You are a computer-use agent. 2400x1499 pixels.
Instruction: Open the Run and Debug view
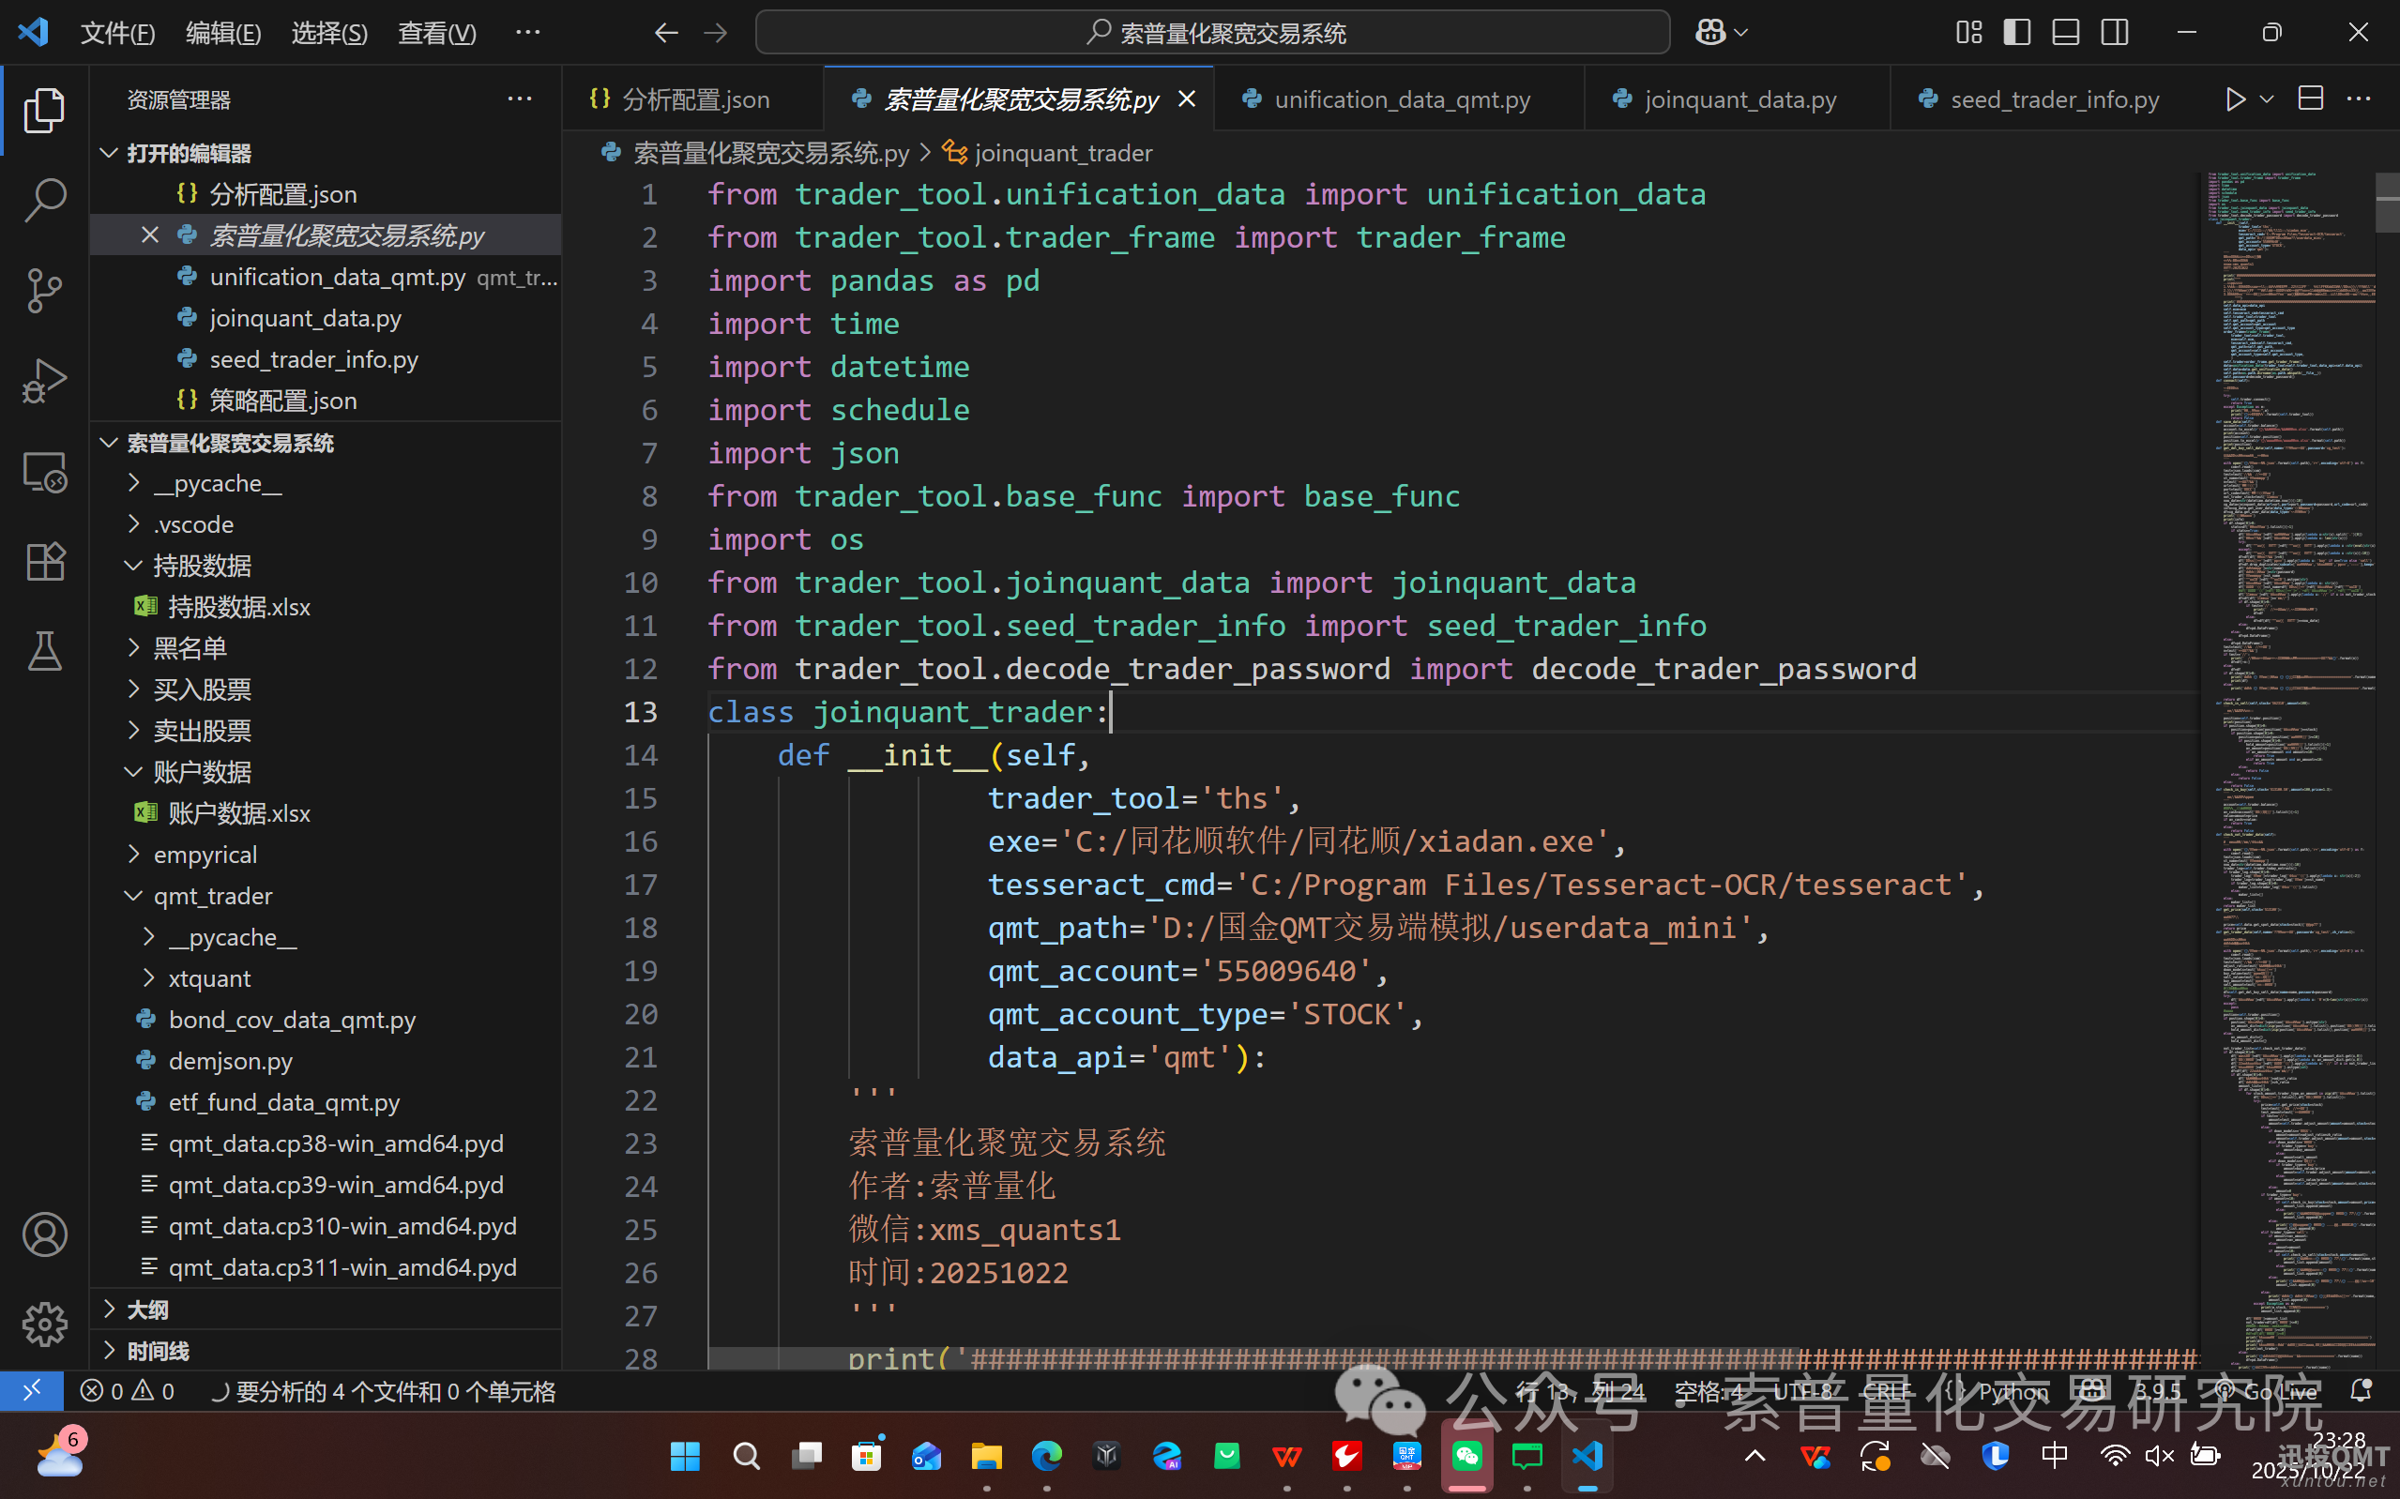[x=45, y=381]
